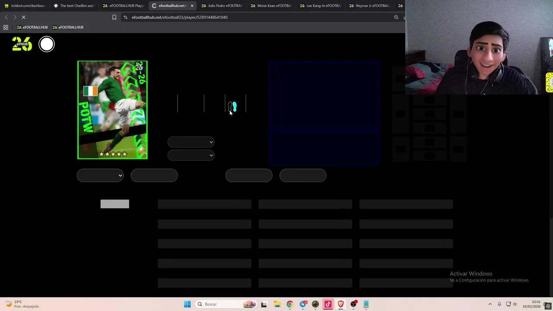Open the zoom magnifier in the address bar
The width and height of the screenshot is (553, 311).
click(x=396, y=17)
